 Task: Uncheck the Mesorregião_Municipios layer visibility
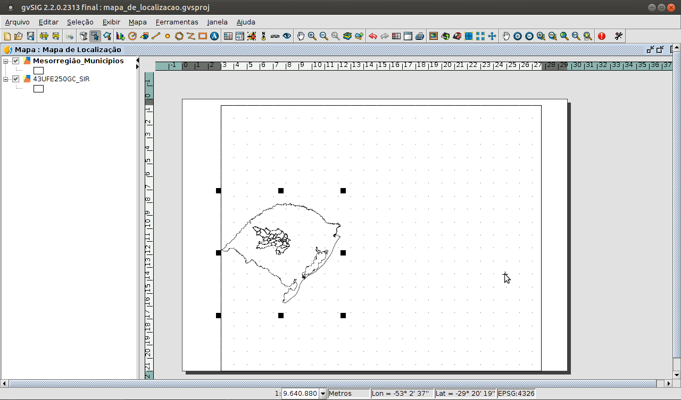[16, 61]
